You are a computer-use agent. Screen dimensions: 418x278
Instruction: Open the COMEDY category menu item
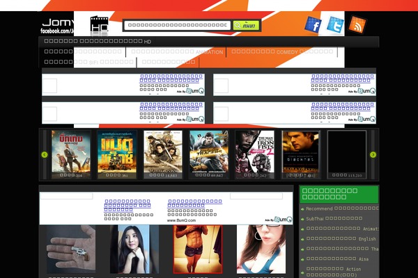(x=282, y=52)
